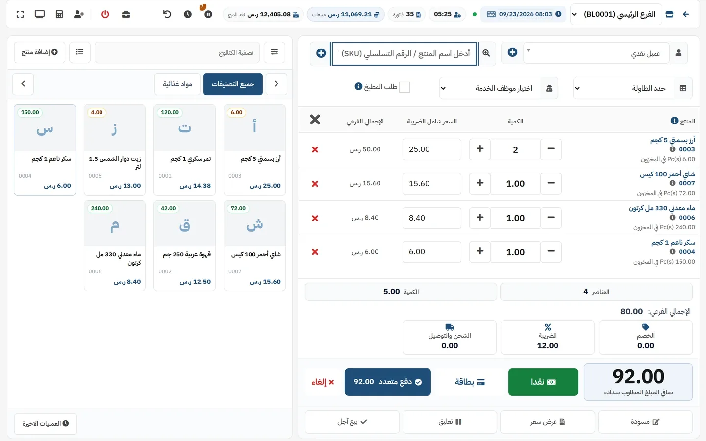Click the undo/refresh arrow icon

pos(167,14)
